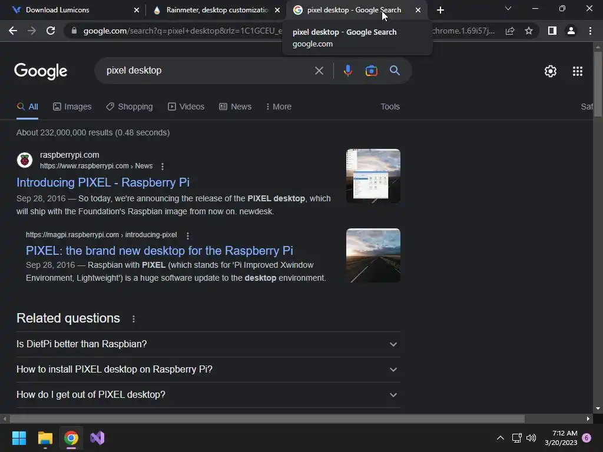The image size is (603, 452).
Task: Open options for magpi.raspberrypi.com result
Action: [188, 235]
